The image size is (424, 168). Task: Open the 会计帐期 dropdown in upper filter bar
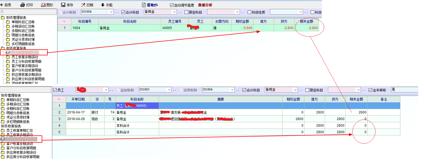111,12
